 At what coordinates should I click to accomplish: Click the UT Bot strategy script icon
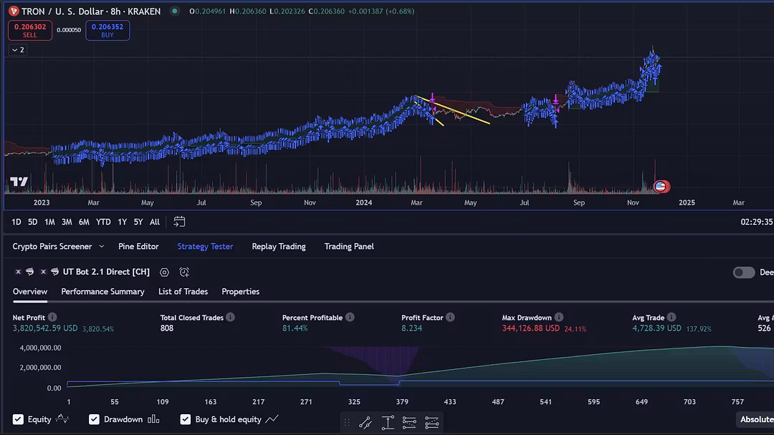coord(54,271)
